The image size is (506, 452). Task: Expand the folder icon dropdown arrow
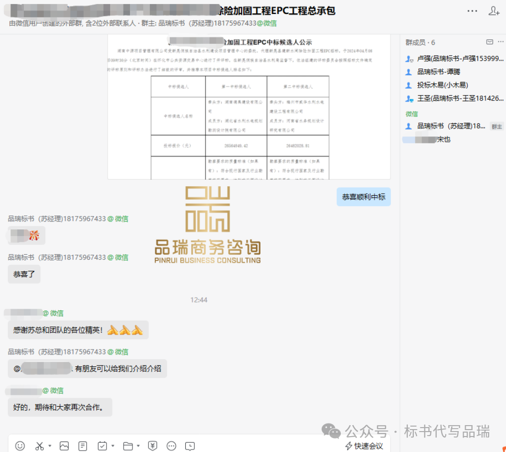tap(138, 446)
